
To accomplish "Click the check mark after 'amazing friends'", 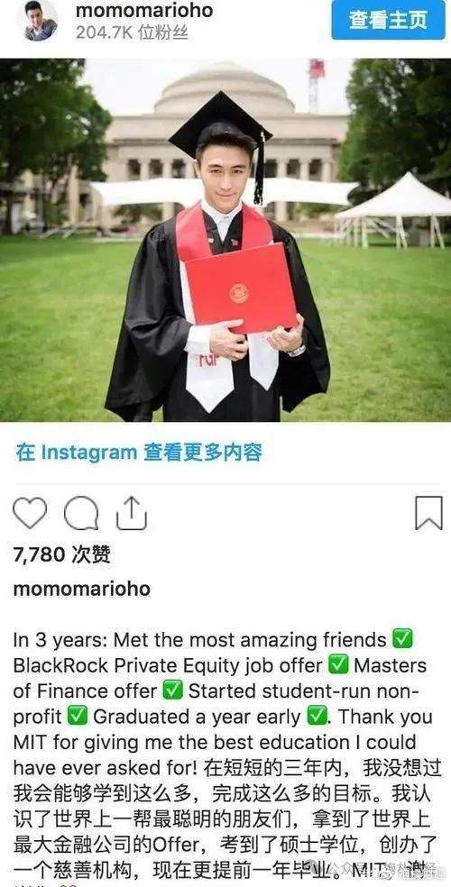I will click(x=402, y=640).
